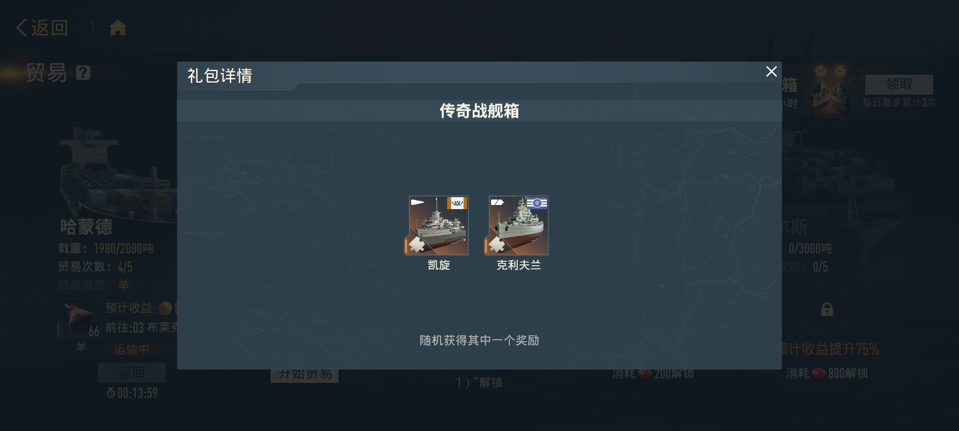
Task: Click the padlock icon on locked slot
Action: coord(827,309)
